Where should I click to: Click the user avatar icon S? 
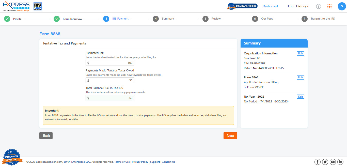click(342, 6)
